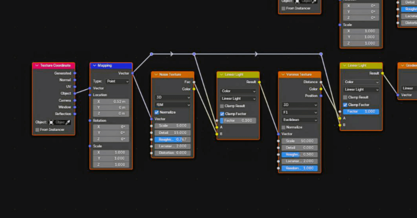
Task: Open the fBM noise type dropdown
Action: click(x=172, y=105)
